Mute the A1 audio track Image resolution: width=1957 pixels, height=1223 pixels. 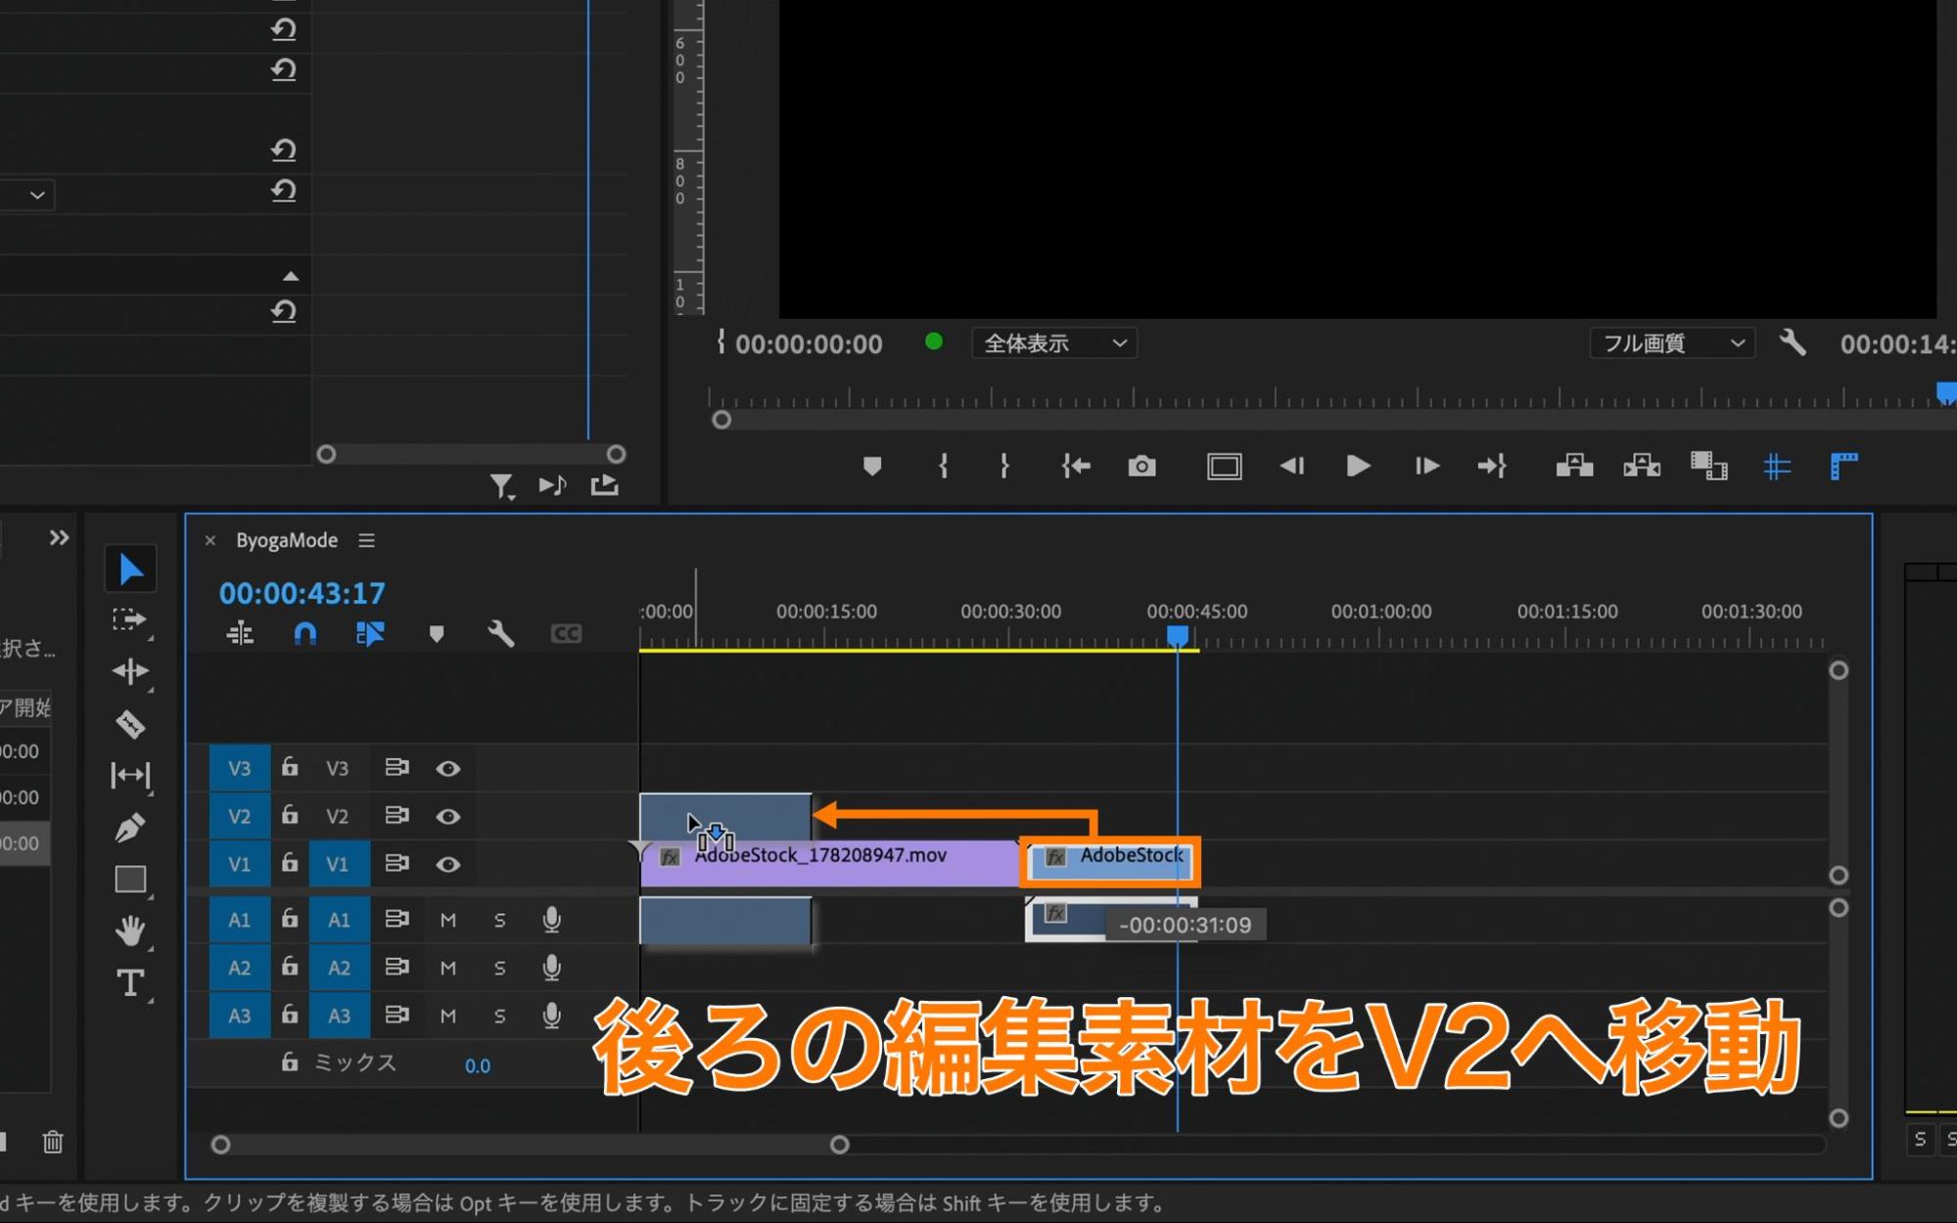448,920
